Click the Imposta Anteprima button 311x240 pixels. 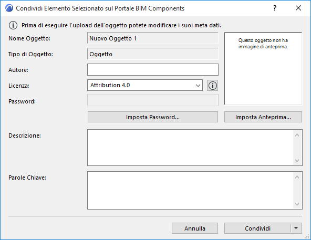pyautogui.click(x=263, y=117)
